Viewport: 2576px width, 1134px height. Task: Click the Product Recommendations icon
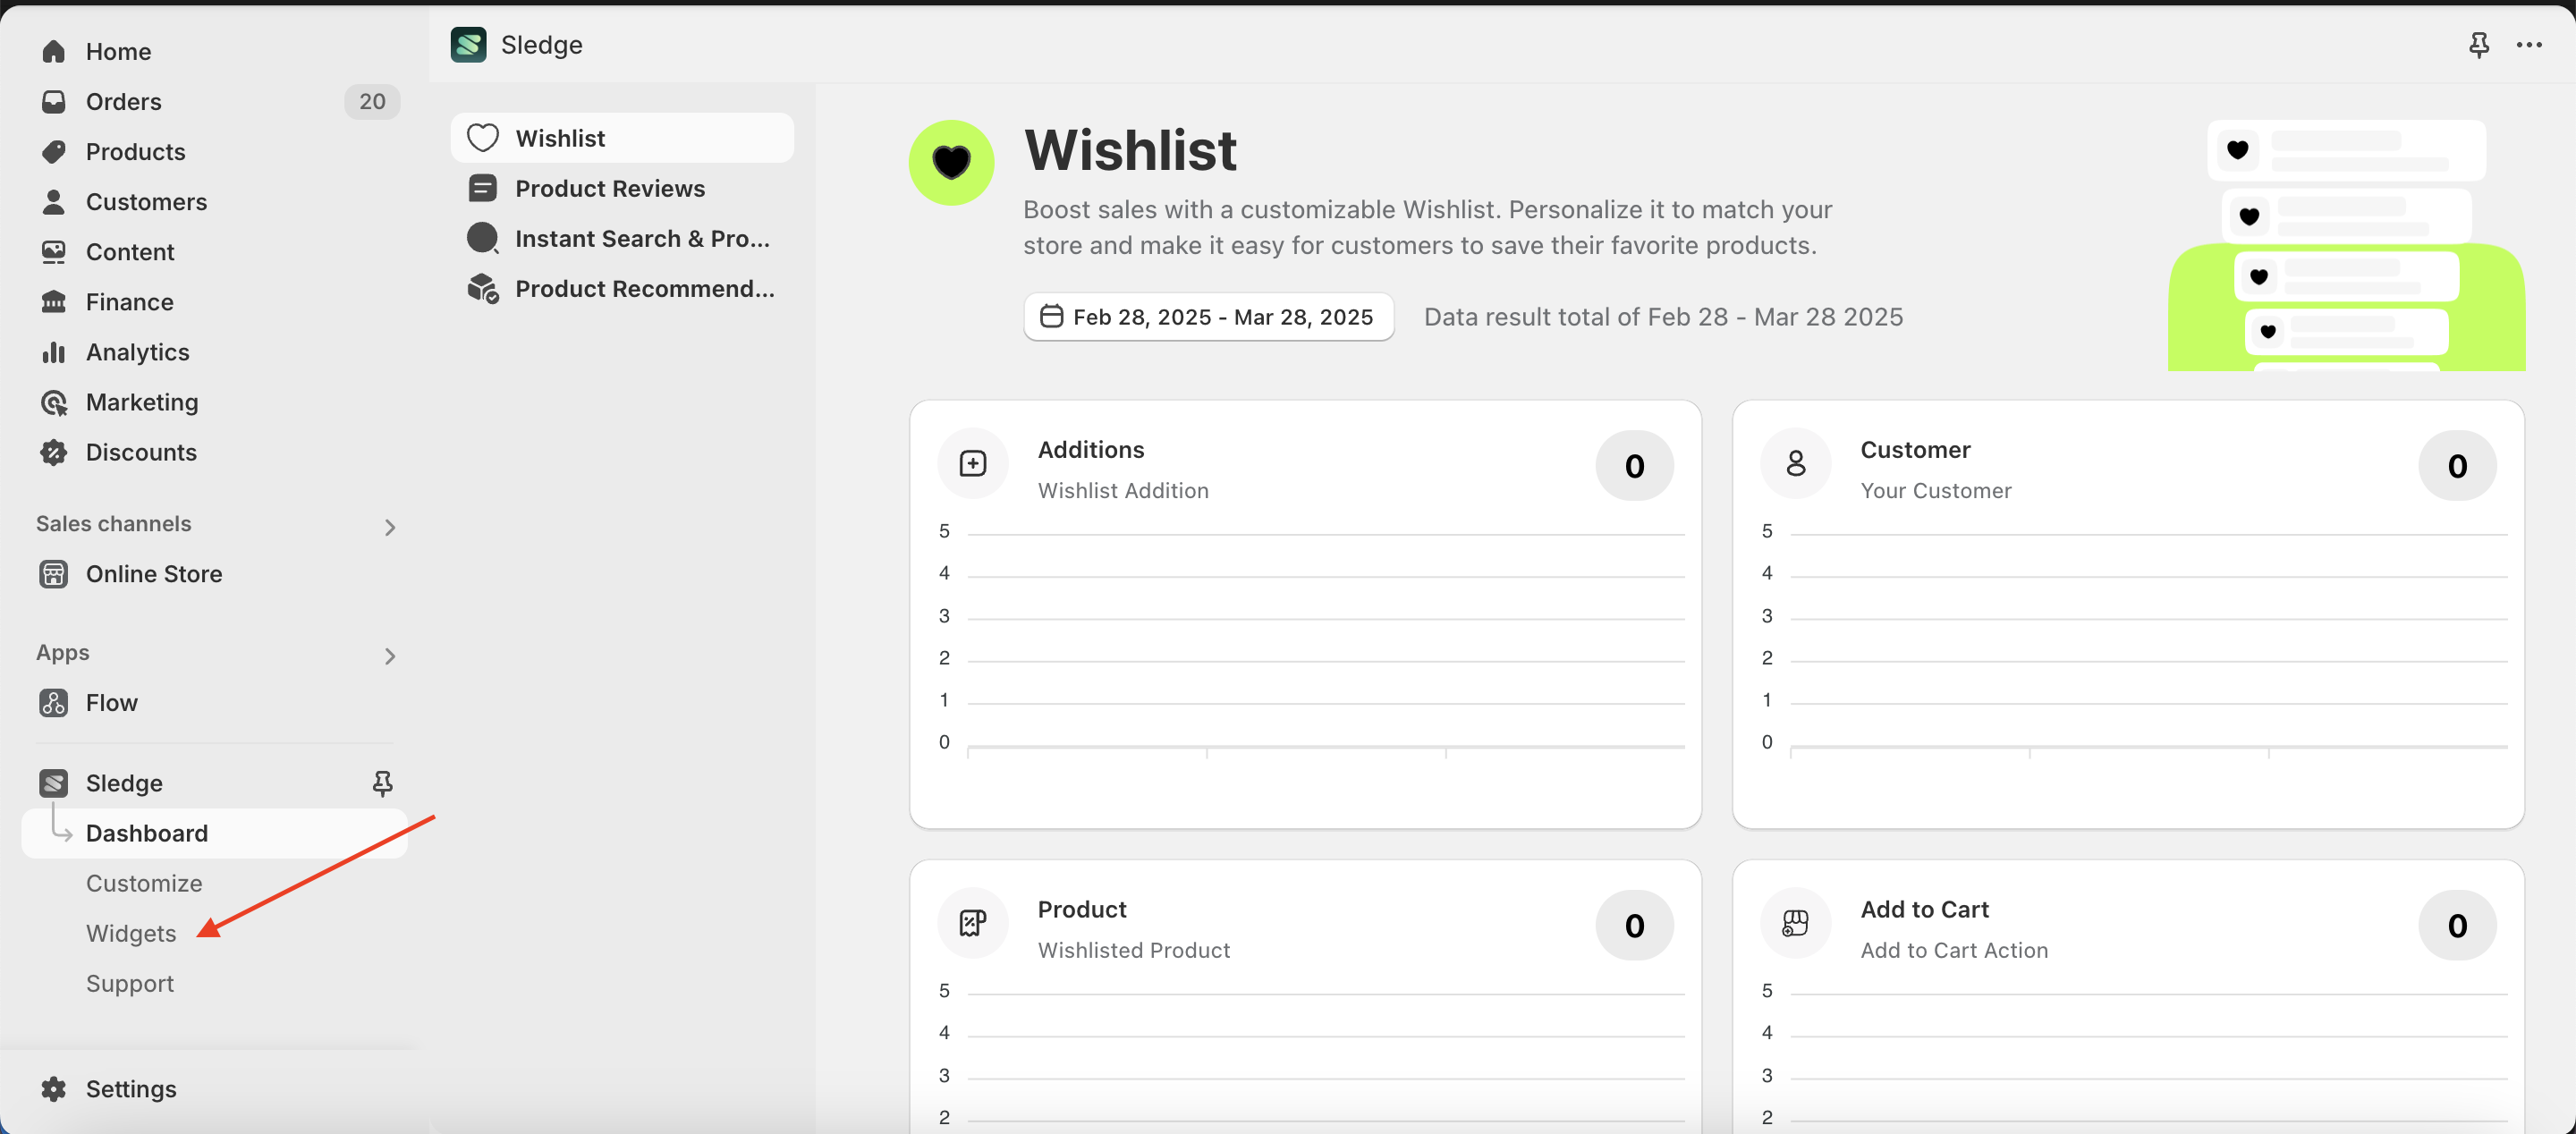483,288
